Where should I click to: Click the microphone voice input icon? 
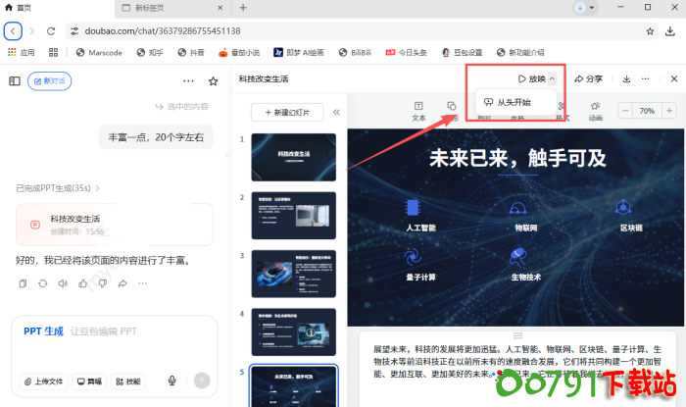[x=172, y=381]
